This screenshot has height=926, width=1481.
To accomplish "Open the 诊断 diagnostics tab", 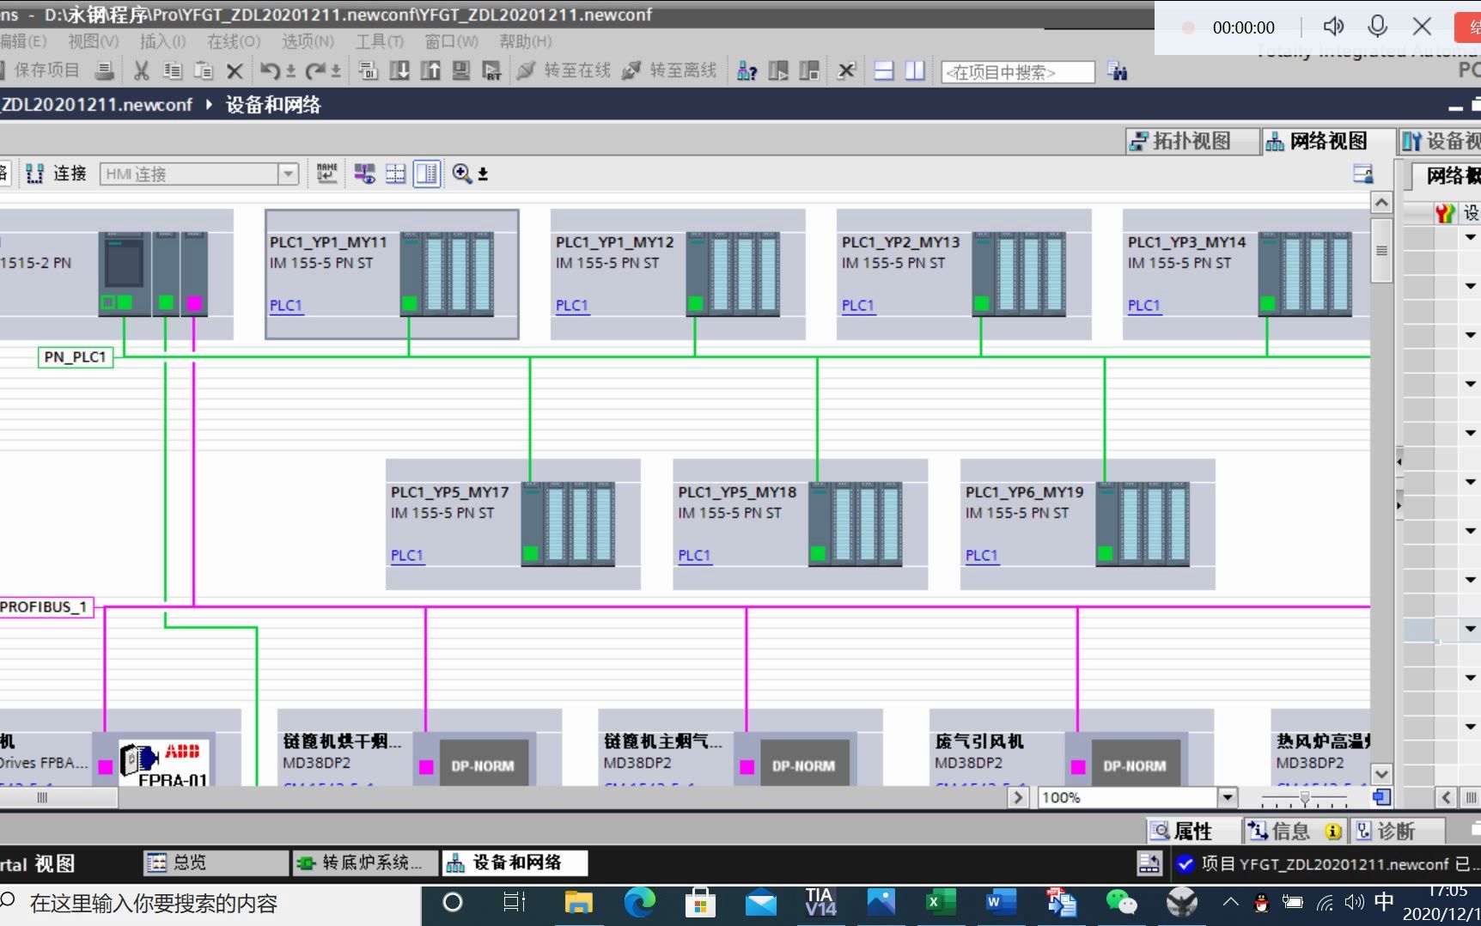I will 1396,831.
